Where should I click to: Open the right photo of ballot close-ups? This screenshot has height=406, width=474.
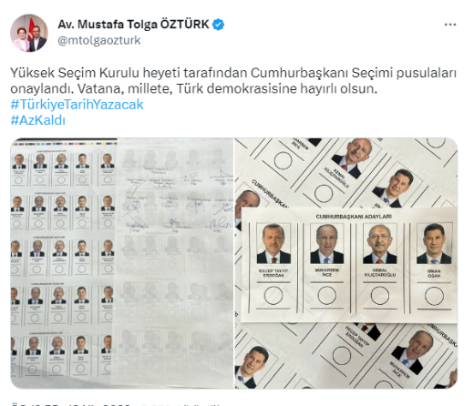coord(346,263)
